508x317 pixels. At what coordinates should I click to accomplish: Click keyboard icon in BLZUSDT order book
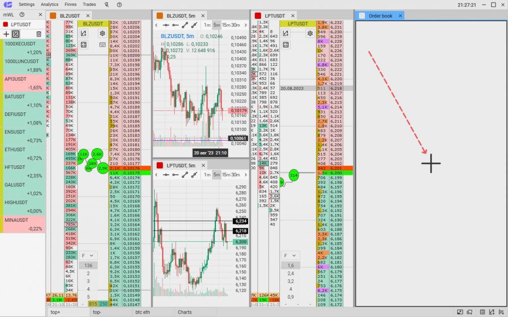coord(102,45)
